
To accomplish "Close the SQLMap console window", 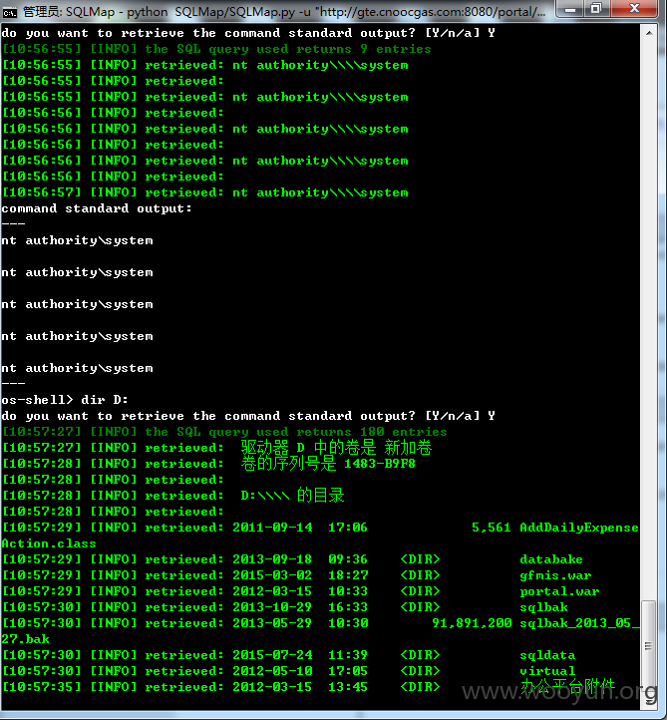I will pos(634,9).
